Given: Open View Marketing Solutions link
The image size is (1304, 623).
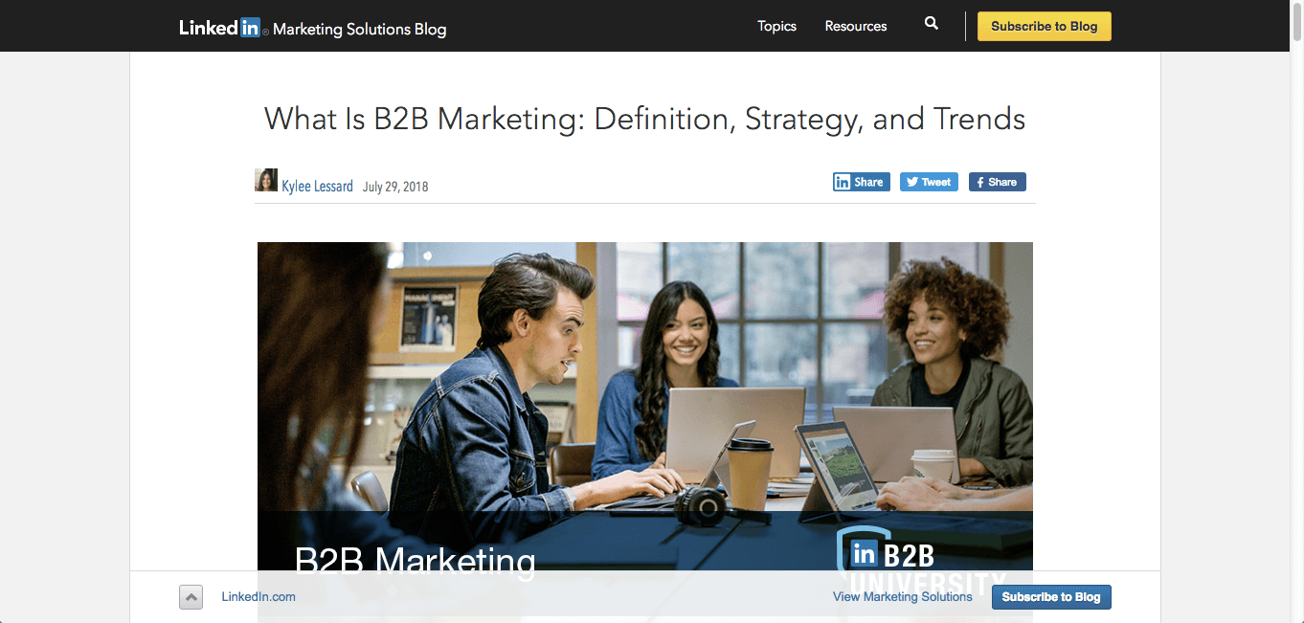Looking at the screenshot, I should coord(903,596).
